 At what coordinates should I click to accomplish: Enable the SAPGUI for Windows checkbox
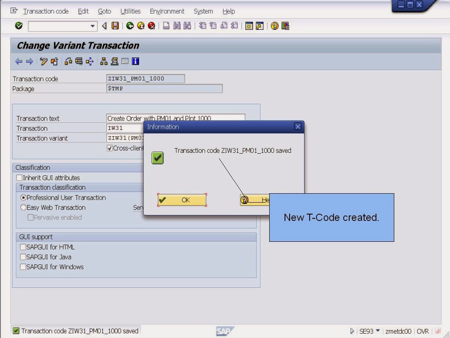coord(23,267)
